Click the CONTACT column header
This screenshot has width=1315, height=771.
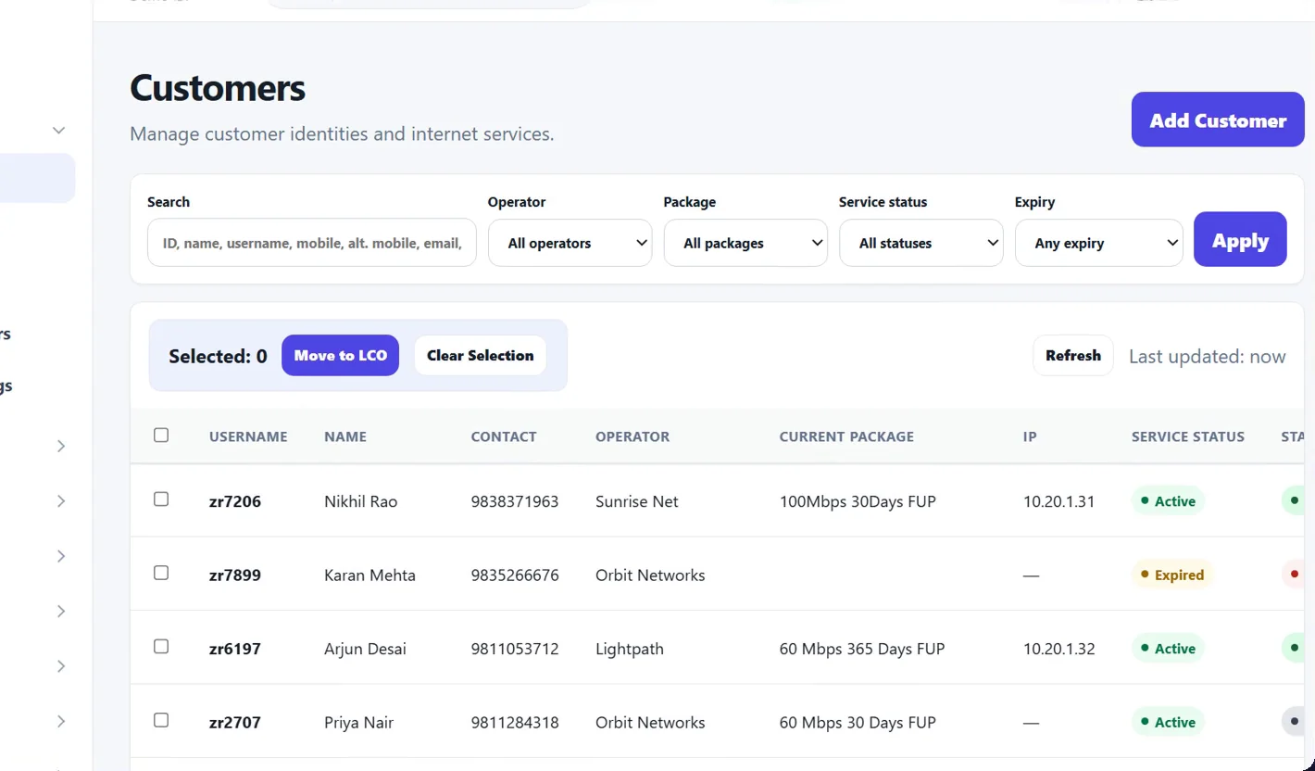point(504,436)
